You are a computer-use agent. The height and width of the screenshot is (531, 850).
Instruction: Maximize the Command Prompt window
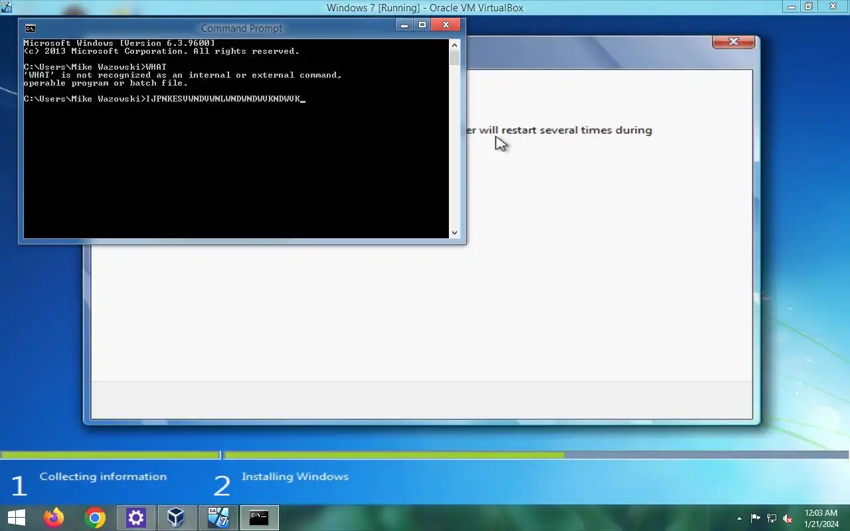(x=422, y=25)
